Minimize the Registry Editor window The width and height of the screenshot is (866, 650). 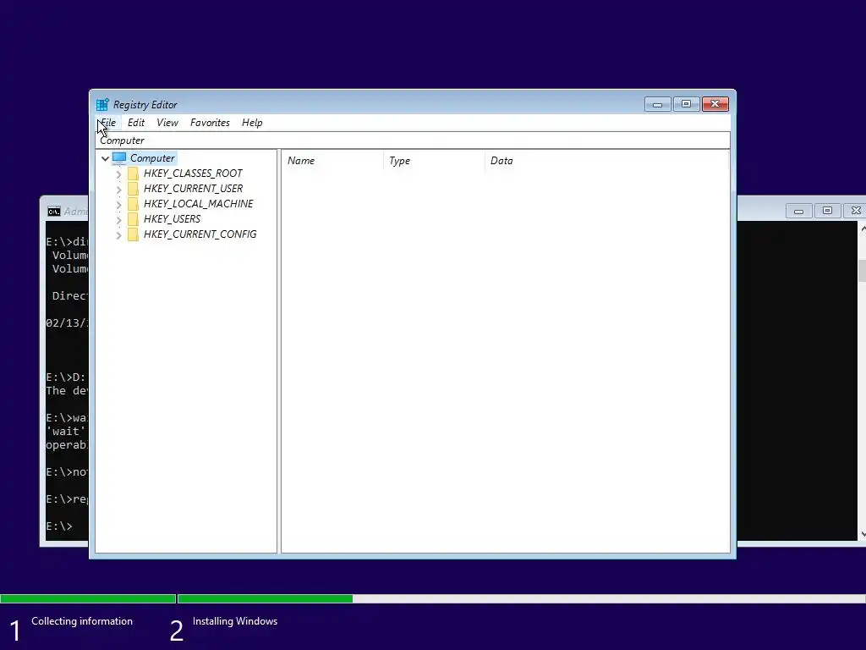(x=657, y=104)
